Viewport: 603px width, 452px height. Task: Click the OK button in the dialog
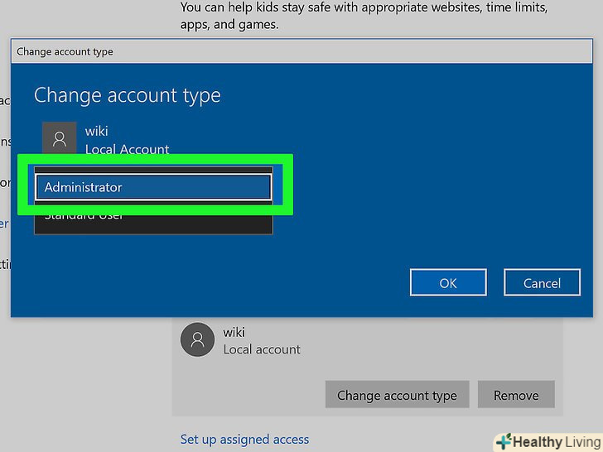447,283
